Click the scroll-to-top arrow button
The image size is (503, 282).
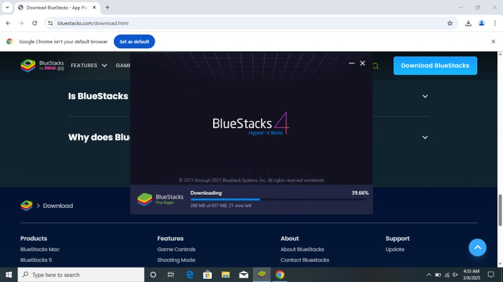[x=477, y=247]
